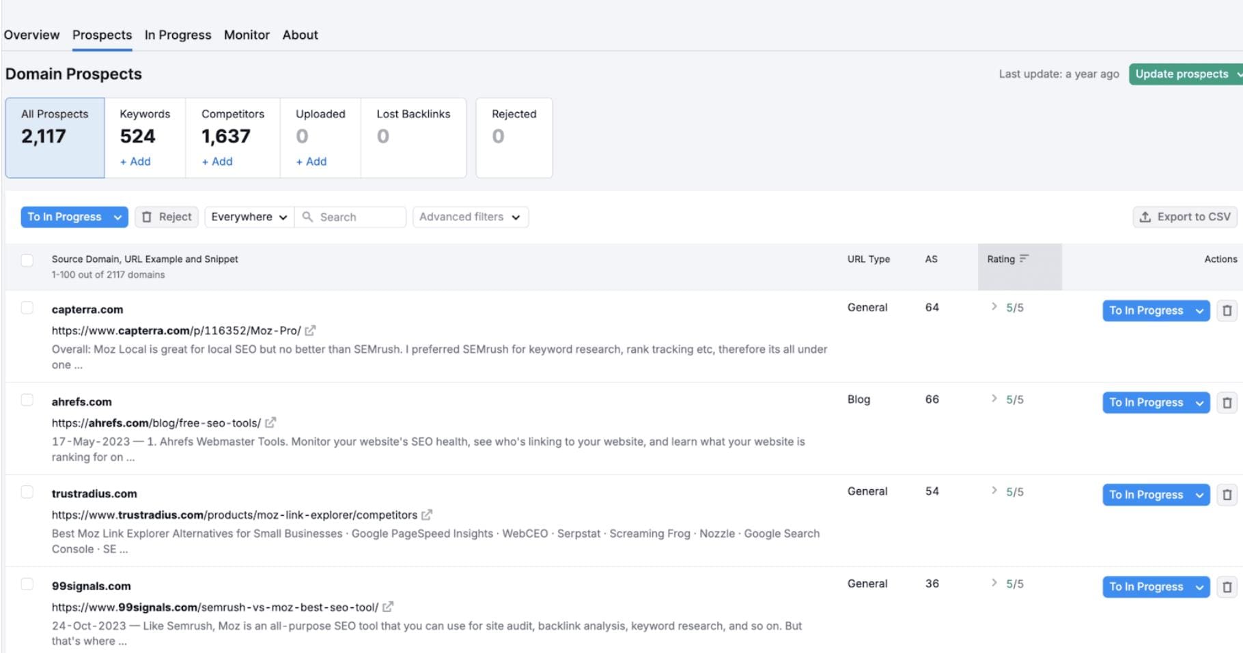
Task: Select all domains with header checkbox
Action: coord(27,260)
